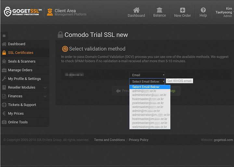Image resolution: width=234 pixels, height=167 pixels.
Task: Select the administrator@ .or.kr email option
Action: coord(150,95)
